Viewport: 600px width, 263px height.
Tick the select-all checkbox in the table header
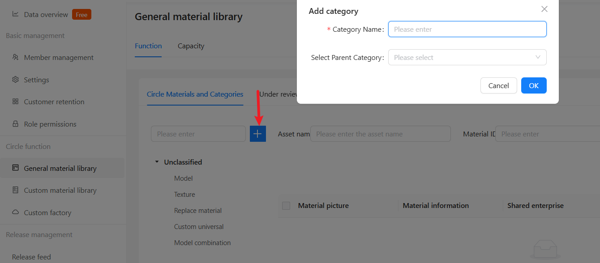click(286, 206)
